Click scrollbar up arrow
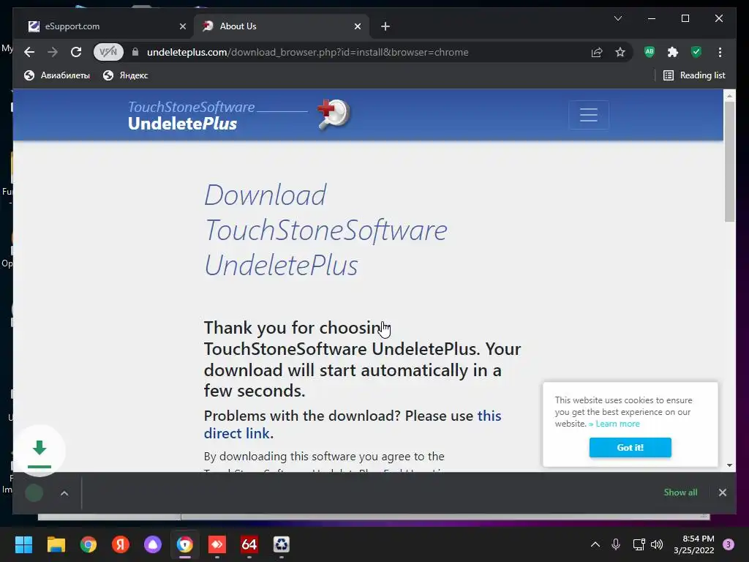The height and width of the screenshot is (562, 749). 729,96
